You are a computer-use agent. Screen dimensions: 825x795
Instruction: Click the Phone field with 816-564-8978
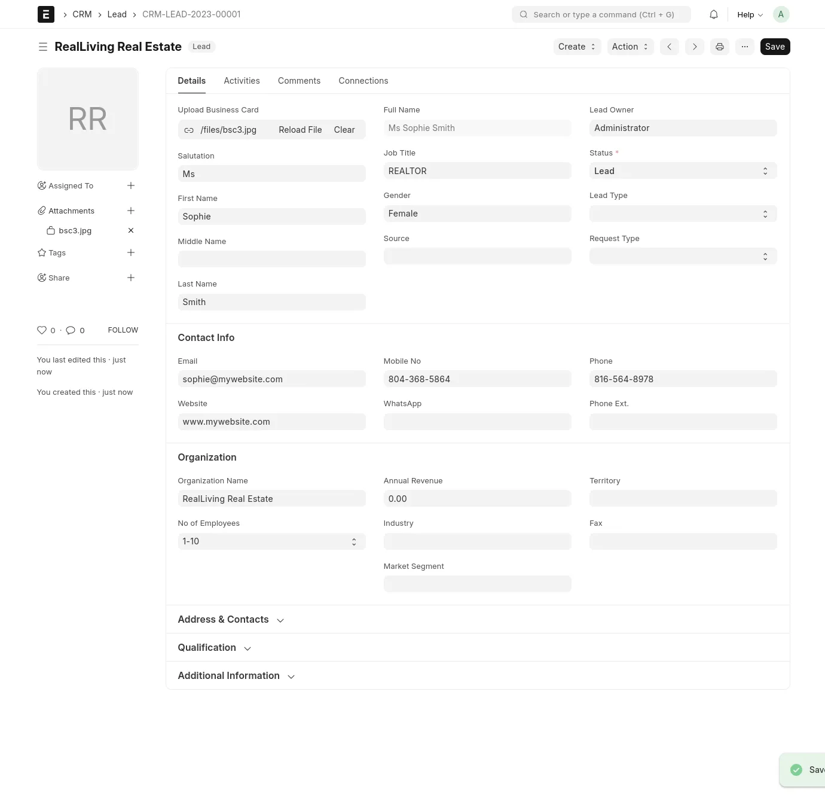point(683,379)
